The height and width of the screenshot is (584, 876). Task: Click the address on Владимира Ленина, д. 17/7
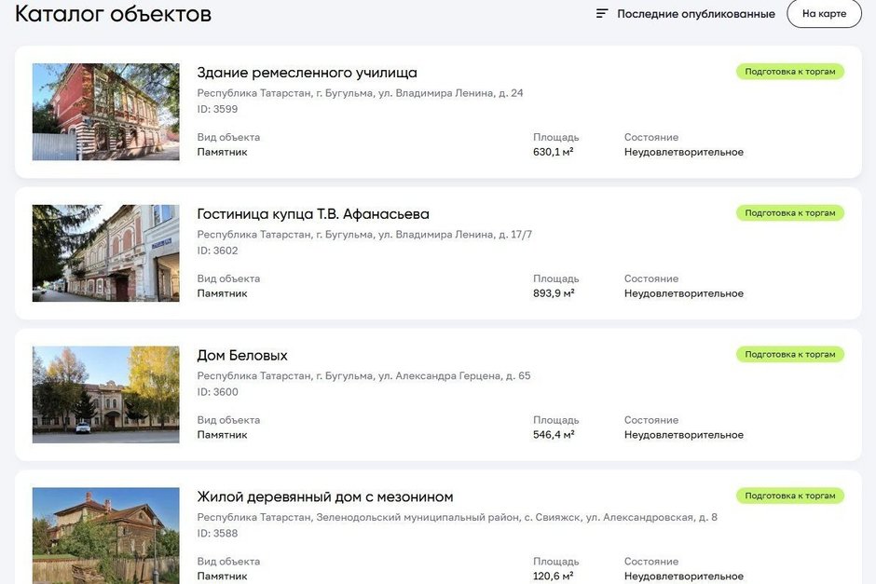pos(364,235)
